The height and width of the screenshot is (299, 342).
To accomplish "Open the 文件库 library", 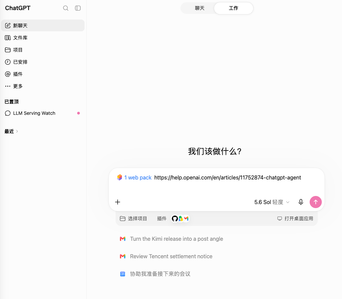I will (43, 38).
